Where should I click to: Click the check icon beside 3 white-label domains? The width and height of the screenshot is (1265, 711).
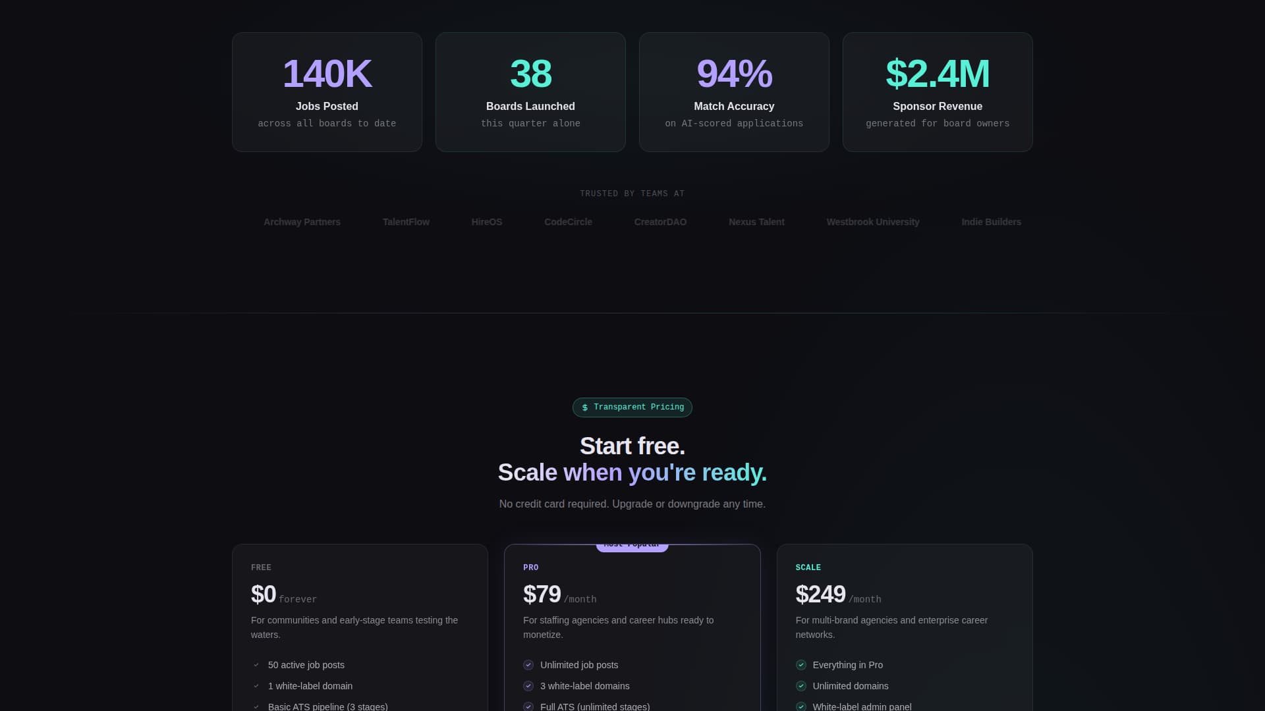click(528, 686)
